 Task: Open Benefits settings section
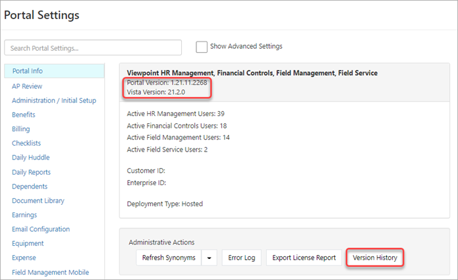pos(23,115)
